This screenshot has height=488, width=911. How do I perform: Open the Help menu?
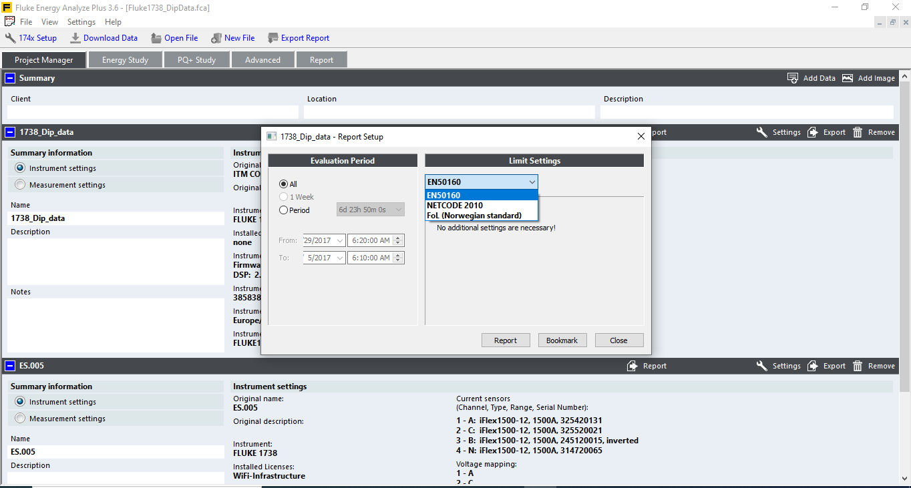pos(113,22)
